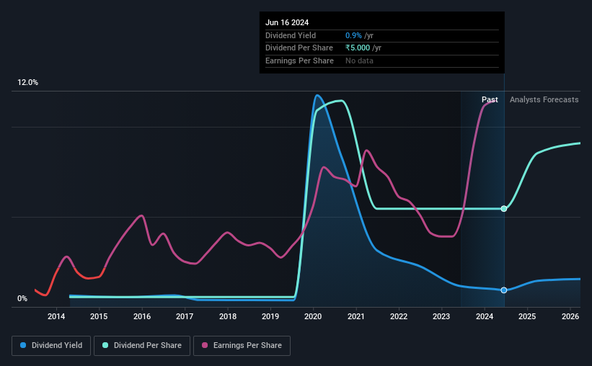Click the 12.0% y-axis label
Image resolution: width=592 pixels, height=366 pixels.
pos(27,82)
